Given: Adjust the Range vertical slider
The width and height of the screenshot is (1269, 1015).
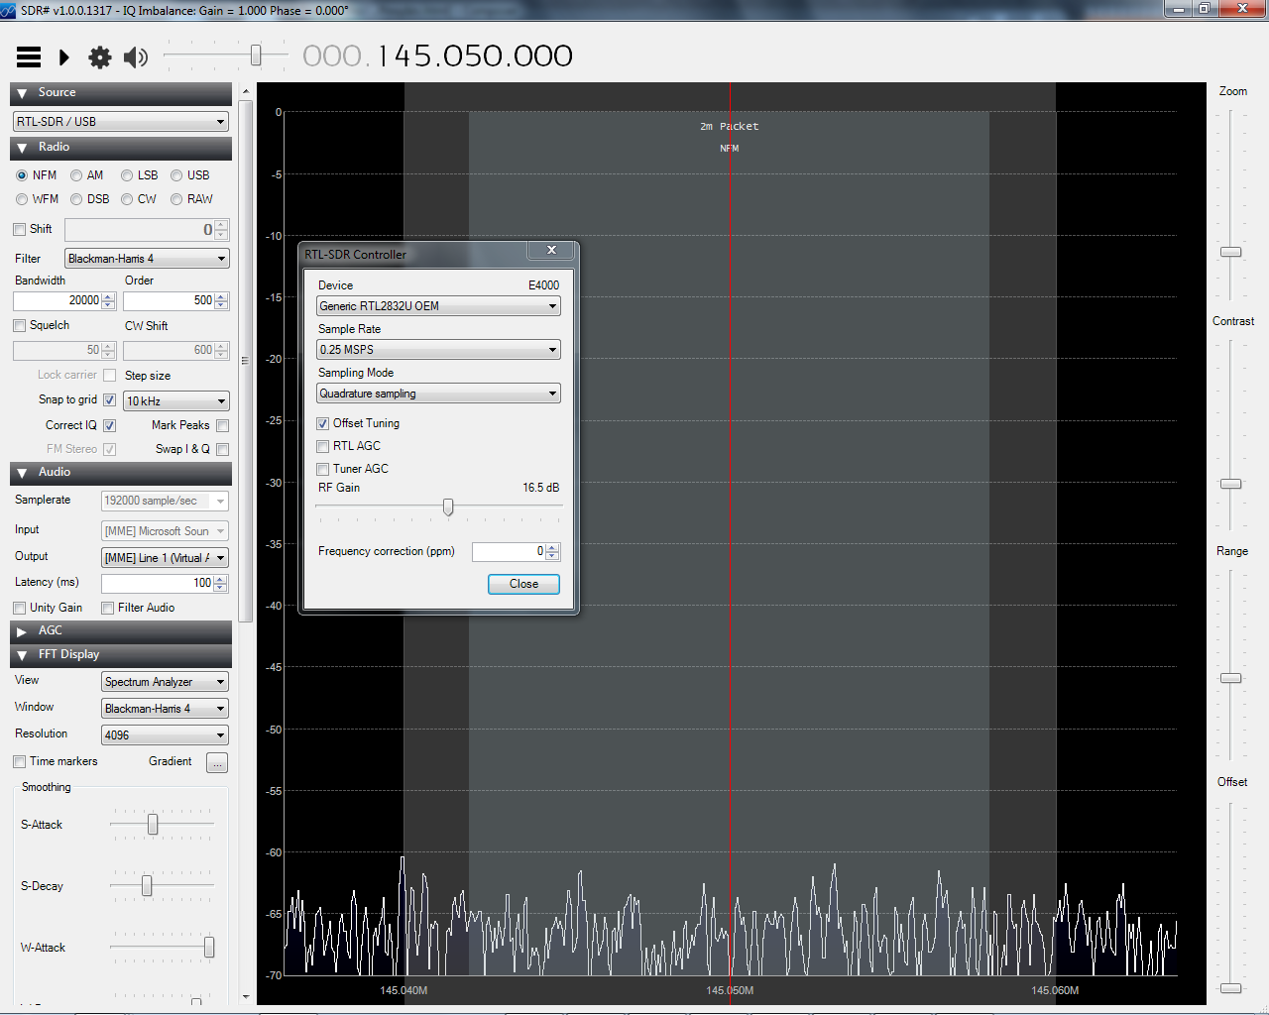Looking at the screenshot, I should (1230, 678).
